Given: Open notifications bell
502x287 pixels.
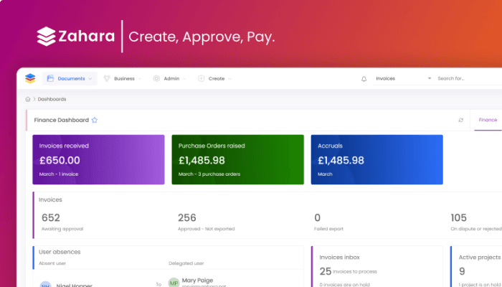Looking at the screenshot, I should 364,79.
